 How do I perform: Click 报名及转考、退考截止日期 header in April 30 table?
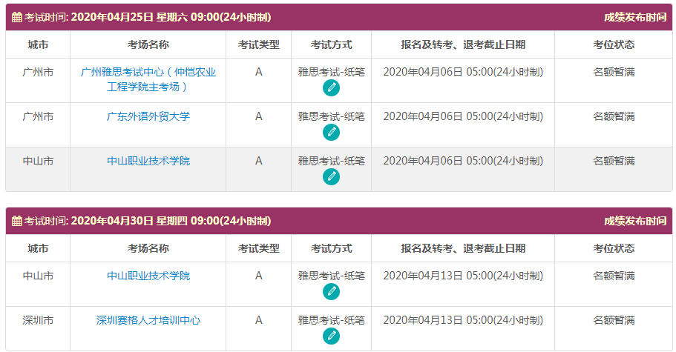(x=463, y=248)
